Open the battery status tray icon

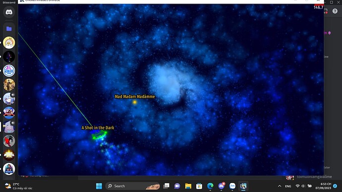tap(309, 186)
